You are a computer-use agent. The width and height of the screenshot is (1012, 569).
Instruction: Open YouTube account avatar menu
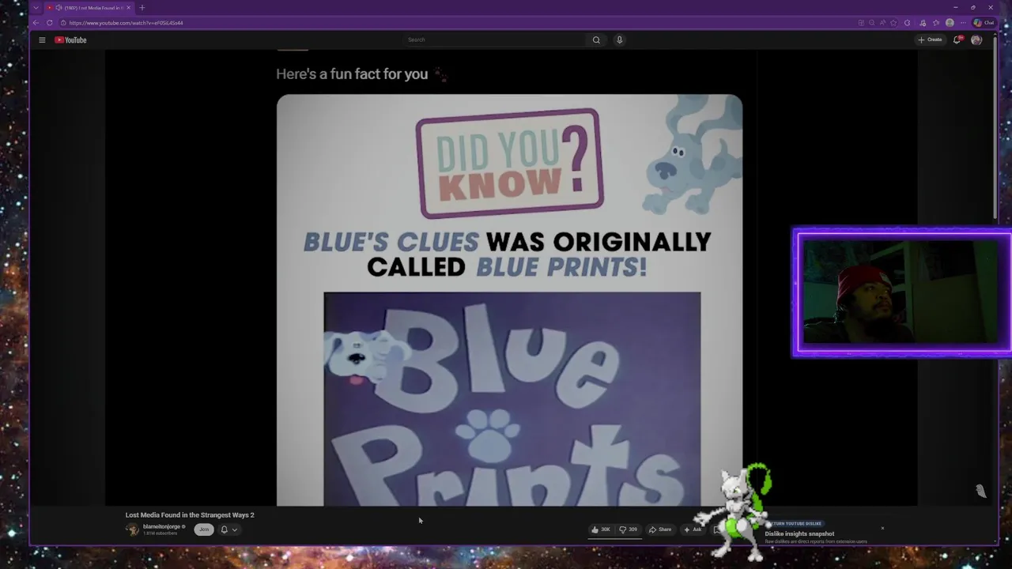tap(976, 40)
